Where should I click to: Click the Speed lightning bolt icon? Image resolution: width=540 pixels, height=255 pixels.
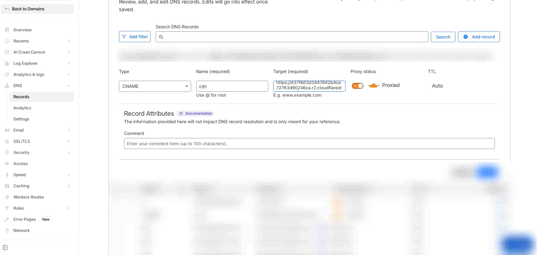(x=7, y=175)
